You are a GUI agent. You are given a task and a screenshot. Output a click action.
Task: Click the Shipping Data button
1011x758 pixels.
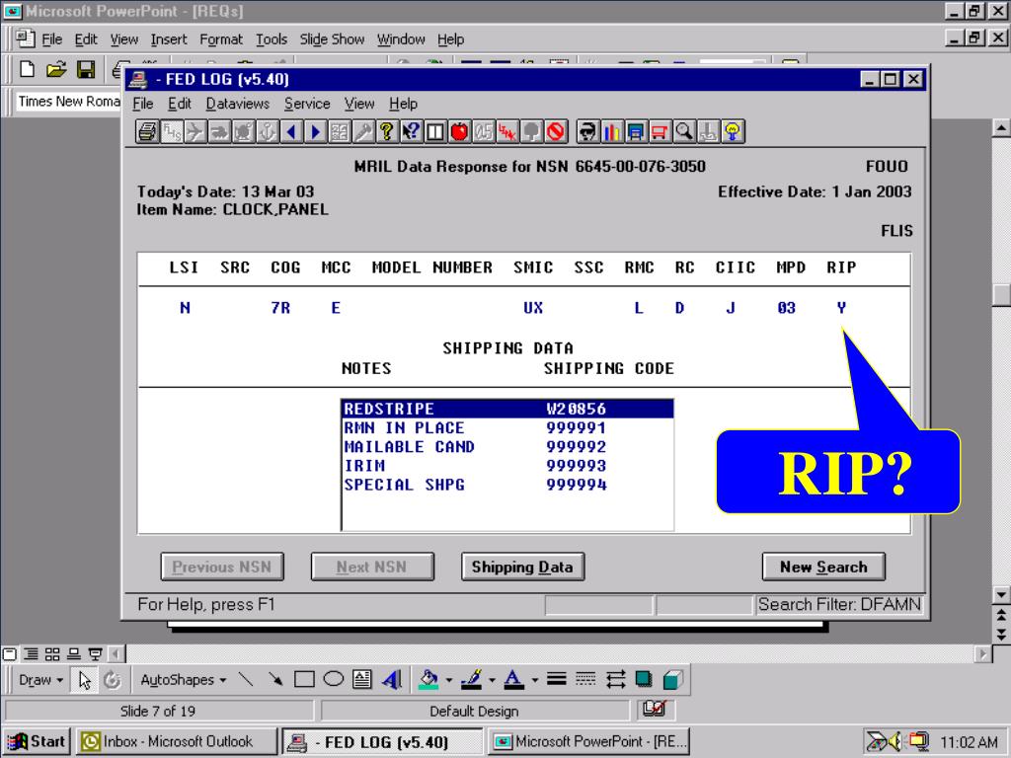tap(522, 568)
